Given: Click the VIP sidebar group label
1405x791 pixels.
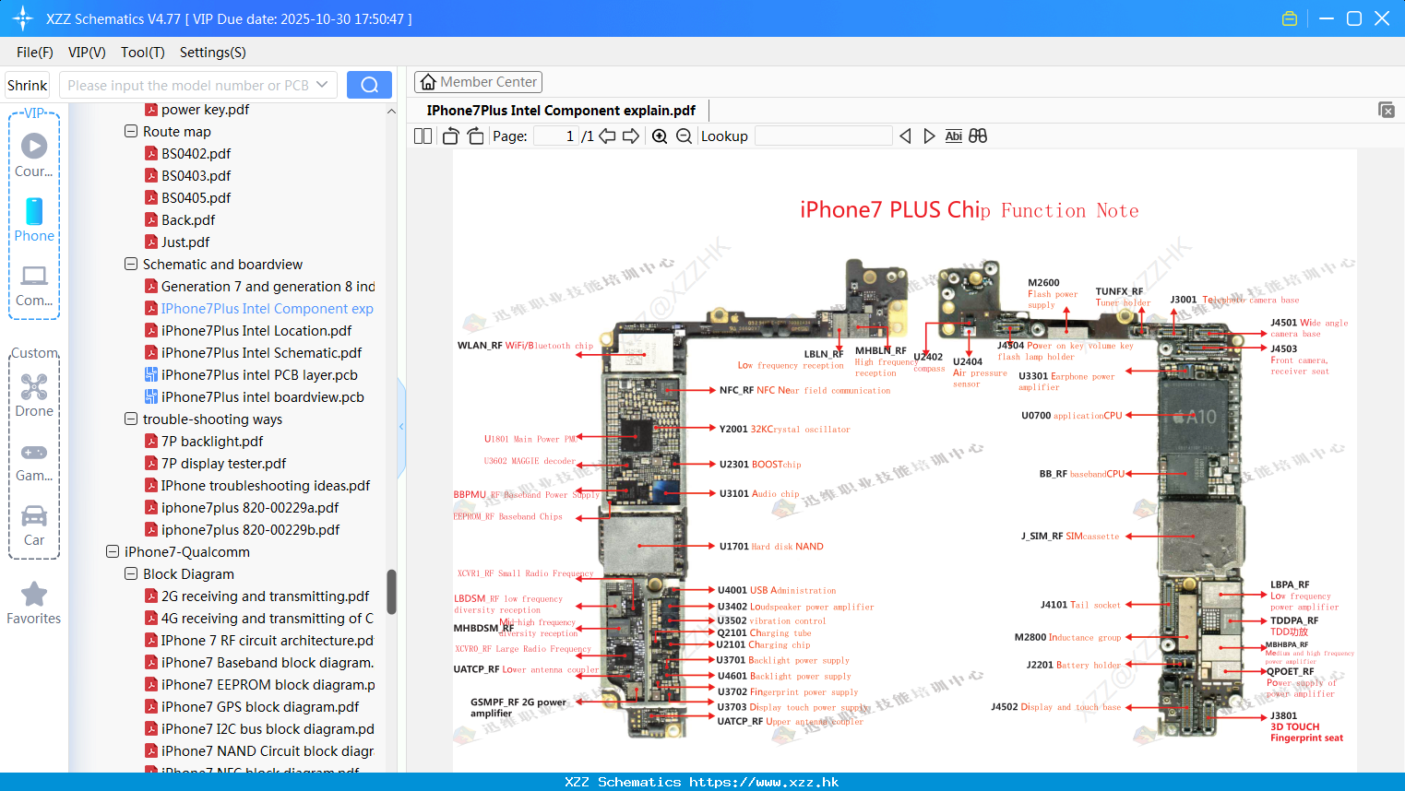Looking at the screenshot, I should tap(34, 113).
